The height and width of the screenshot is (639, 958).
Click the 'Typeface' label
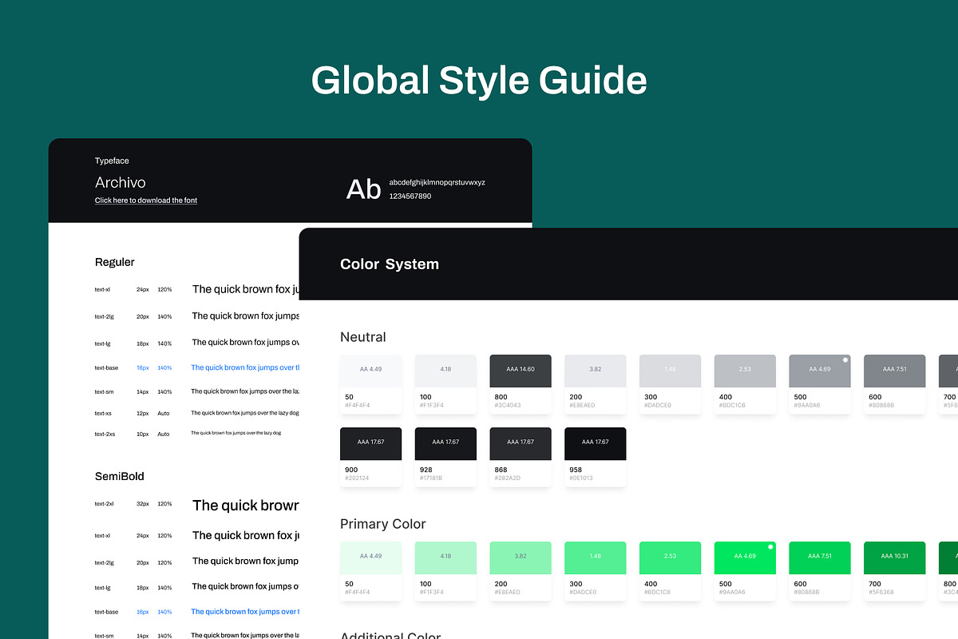tap(112, 161)
